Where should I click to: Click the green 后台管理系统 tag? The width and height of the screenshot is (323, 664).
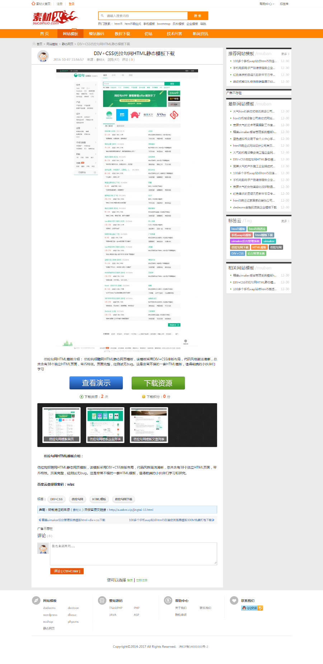pos(256,253)
